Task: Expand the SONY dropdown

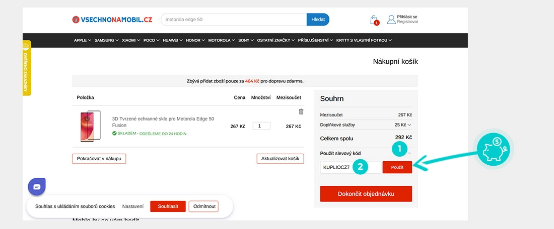Action: click(x=246, y=40)
